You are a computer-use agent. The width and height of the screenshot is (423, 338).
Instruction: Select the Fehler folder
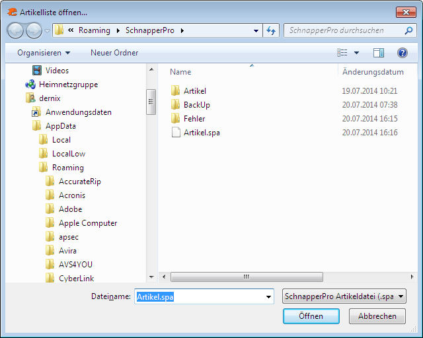[x=194, y=119]
